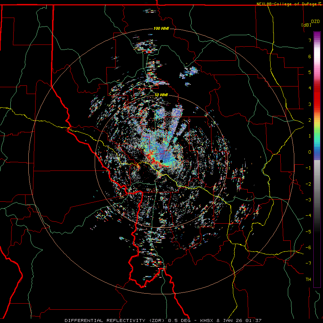Click the "-1" tick label on color scale
This screenshot has width=323, height=323.
[308, 168]
